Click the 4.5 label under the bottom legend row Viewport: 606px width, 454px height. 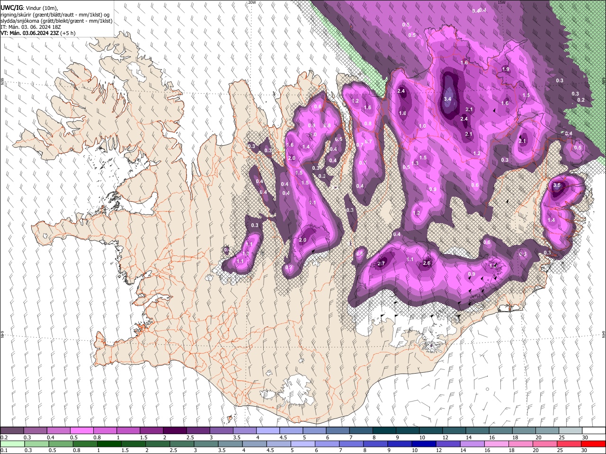pos(270,451)
